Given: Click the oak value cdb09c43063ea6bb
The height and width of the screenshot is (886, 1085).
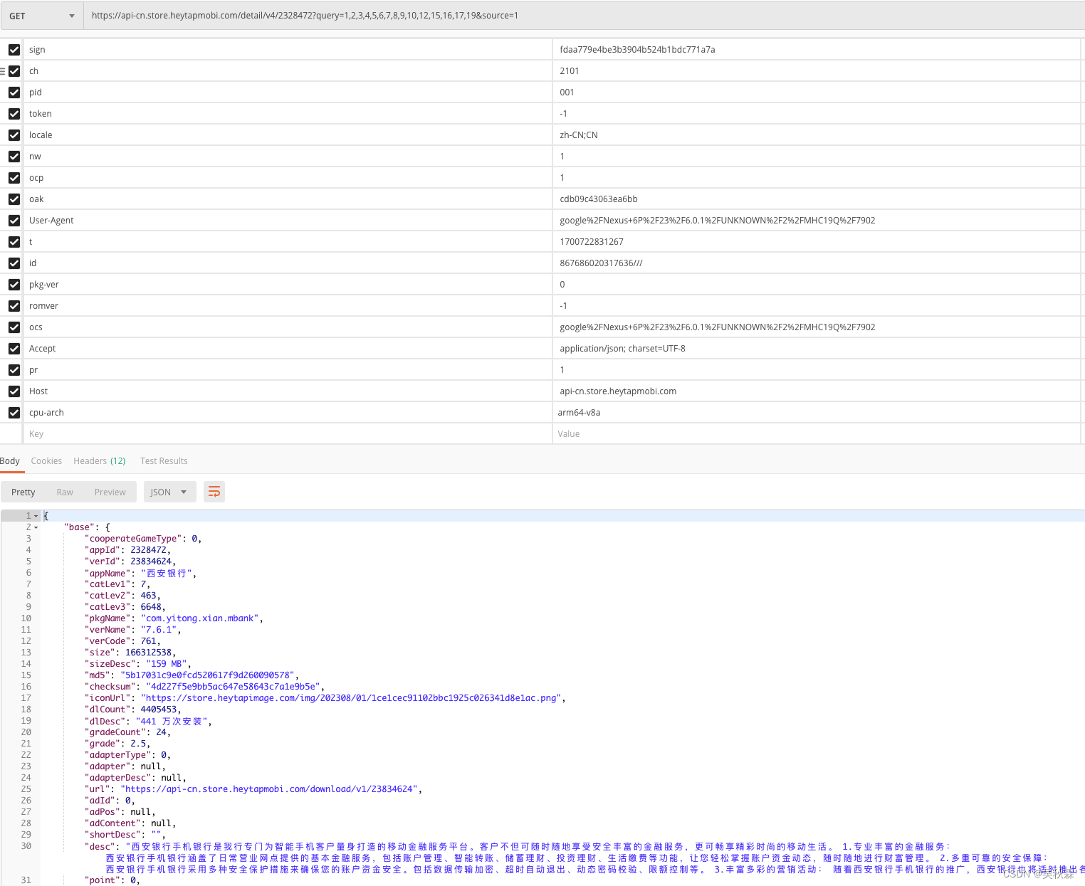Looking at the screenshot, I should [599, 199].
